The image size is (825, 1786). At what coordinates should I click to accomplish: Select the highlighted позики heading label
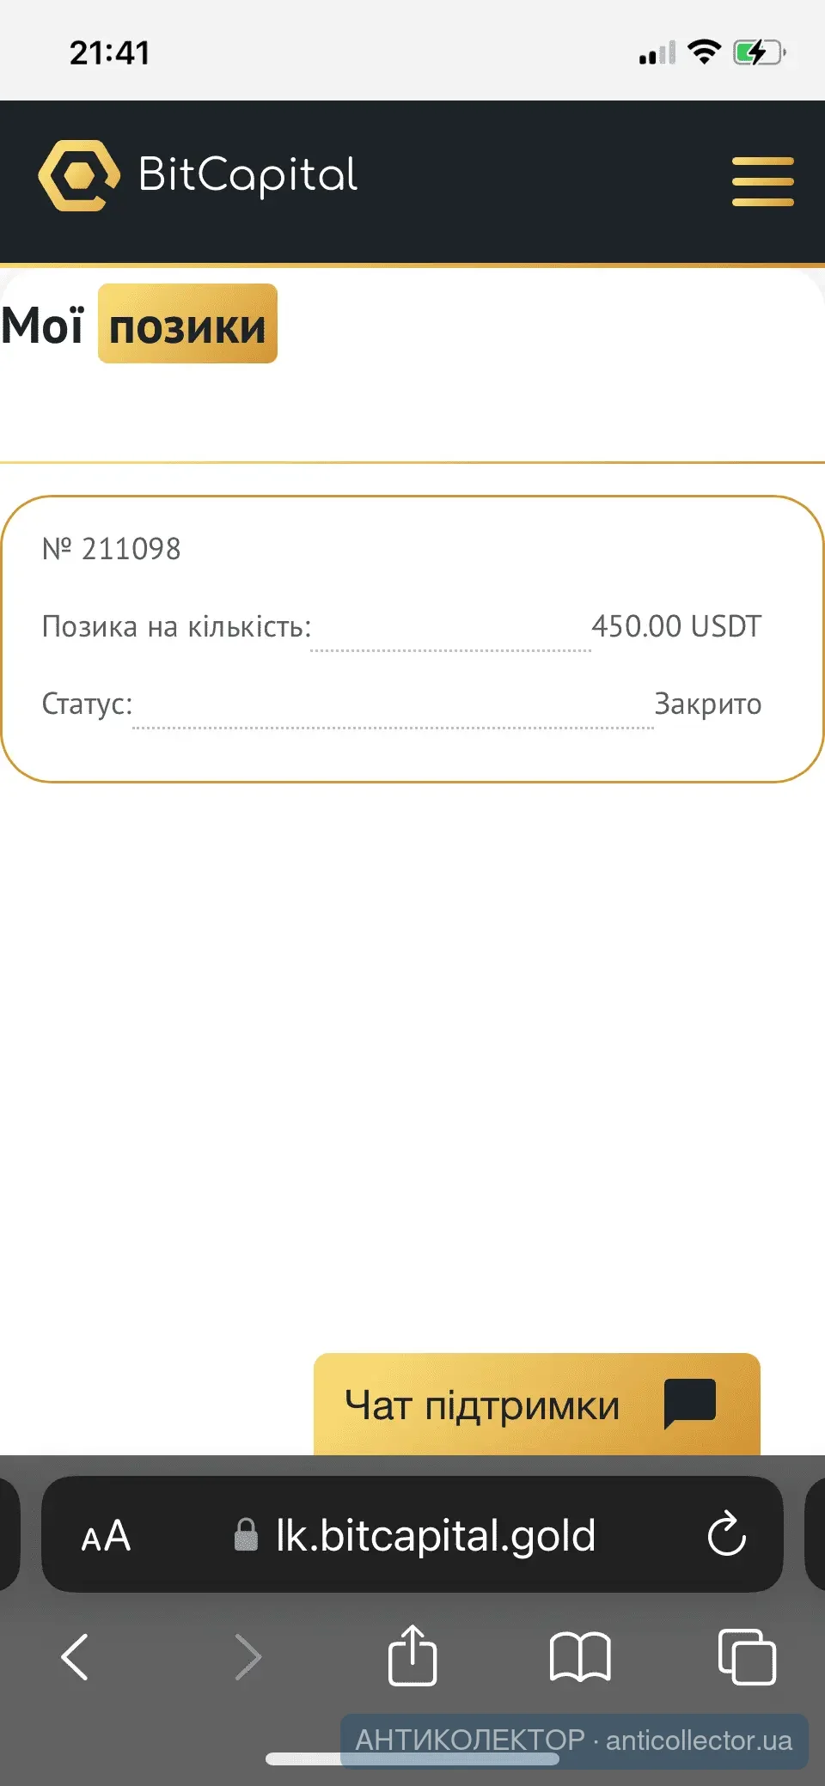tap(187, 325)
